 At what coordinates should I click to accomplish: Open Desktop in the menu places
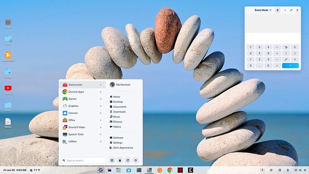(116, 102)
